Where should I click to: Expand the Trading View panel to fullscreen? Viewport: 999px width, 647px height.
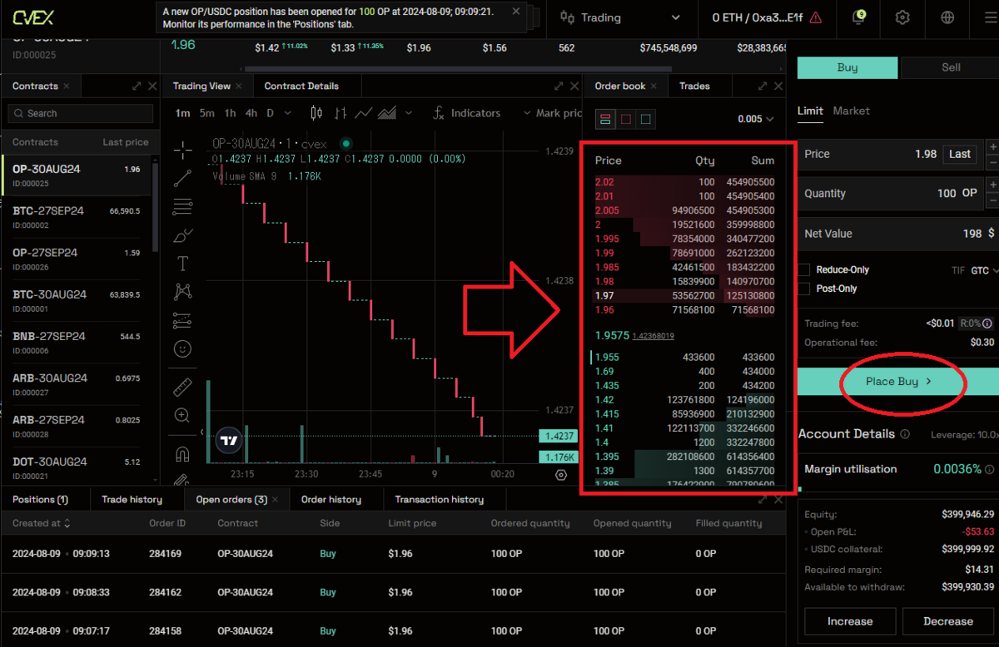click(x=559, y=86)
